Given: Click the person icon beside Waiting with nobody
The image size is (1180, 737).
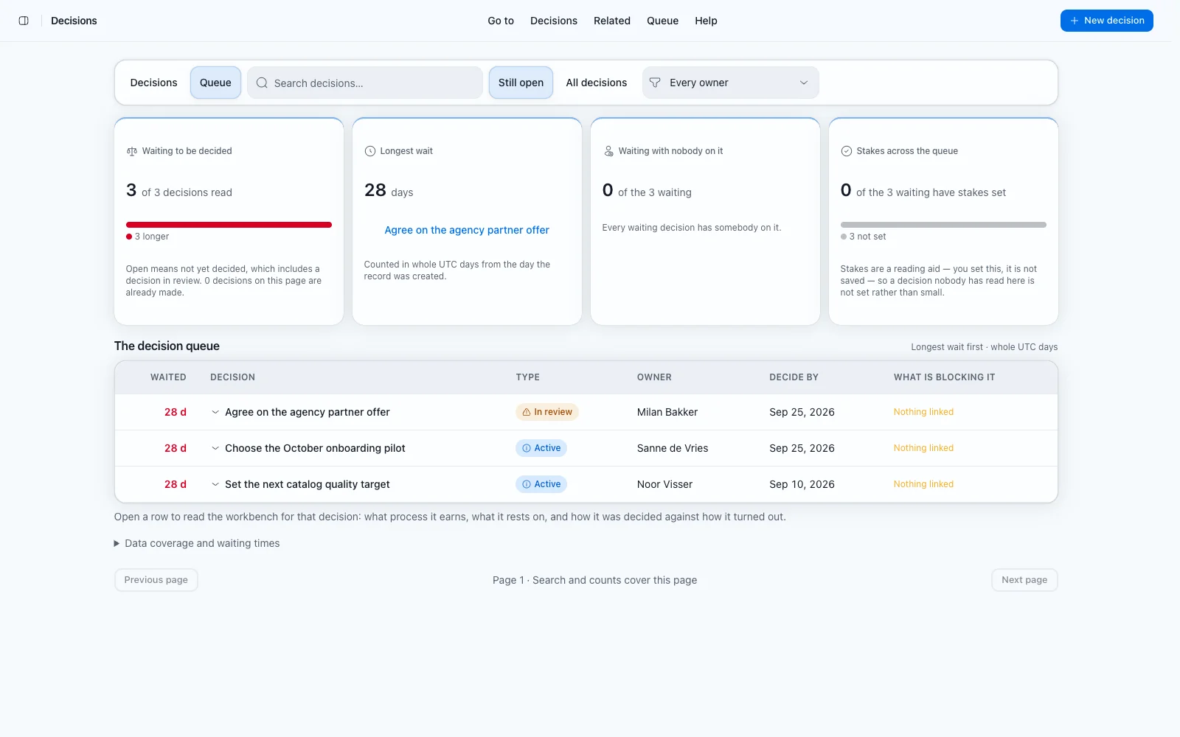Looking at the screenshot, I should pos(608,151).
